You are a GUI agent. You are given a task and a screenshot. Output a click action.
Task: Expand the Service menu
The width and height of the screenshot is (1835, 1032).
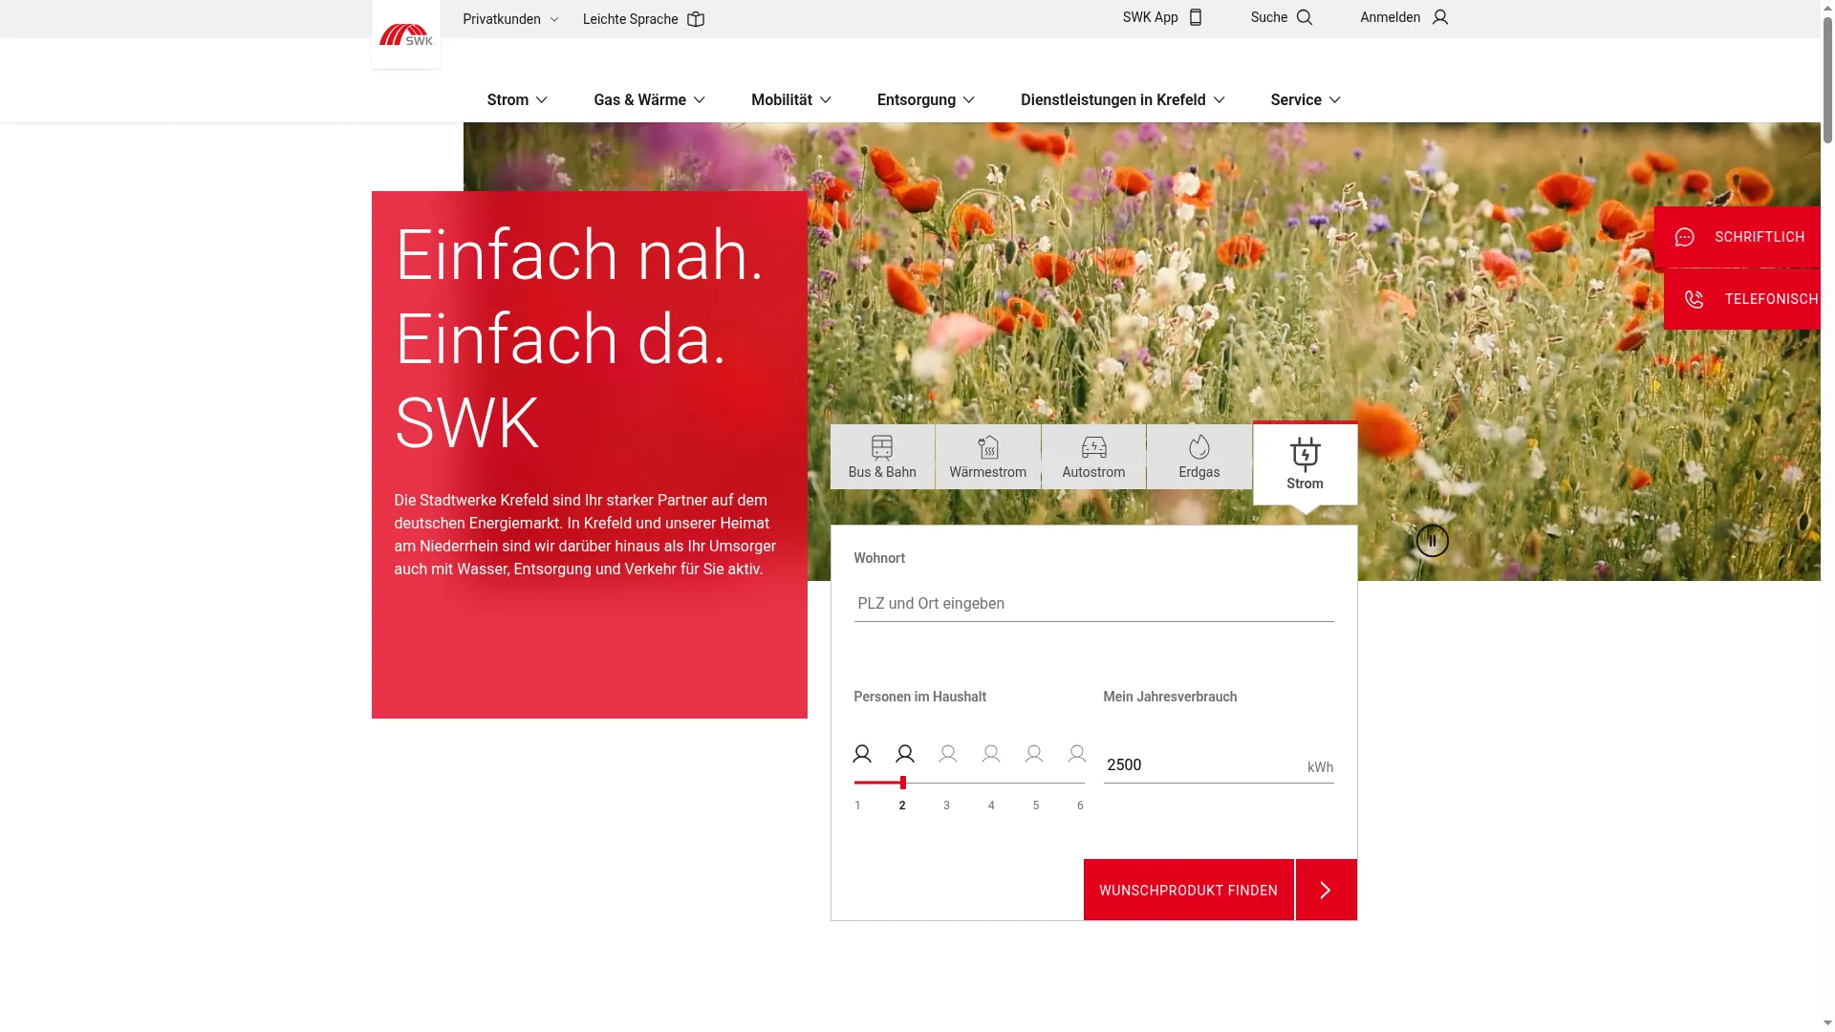click(1306, 99)
